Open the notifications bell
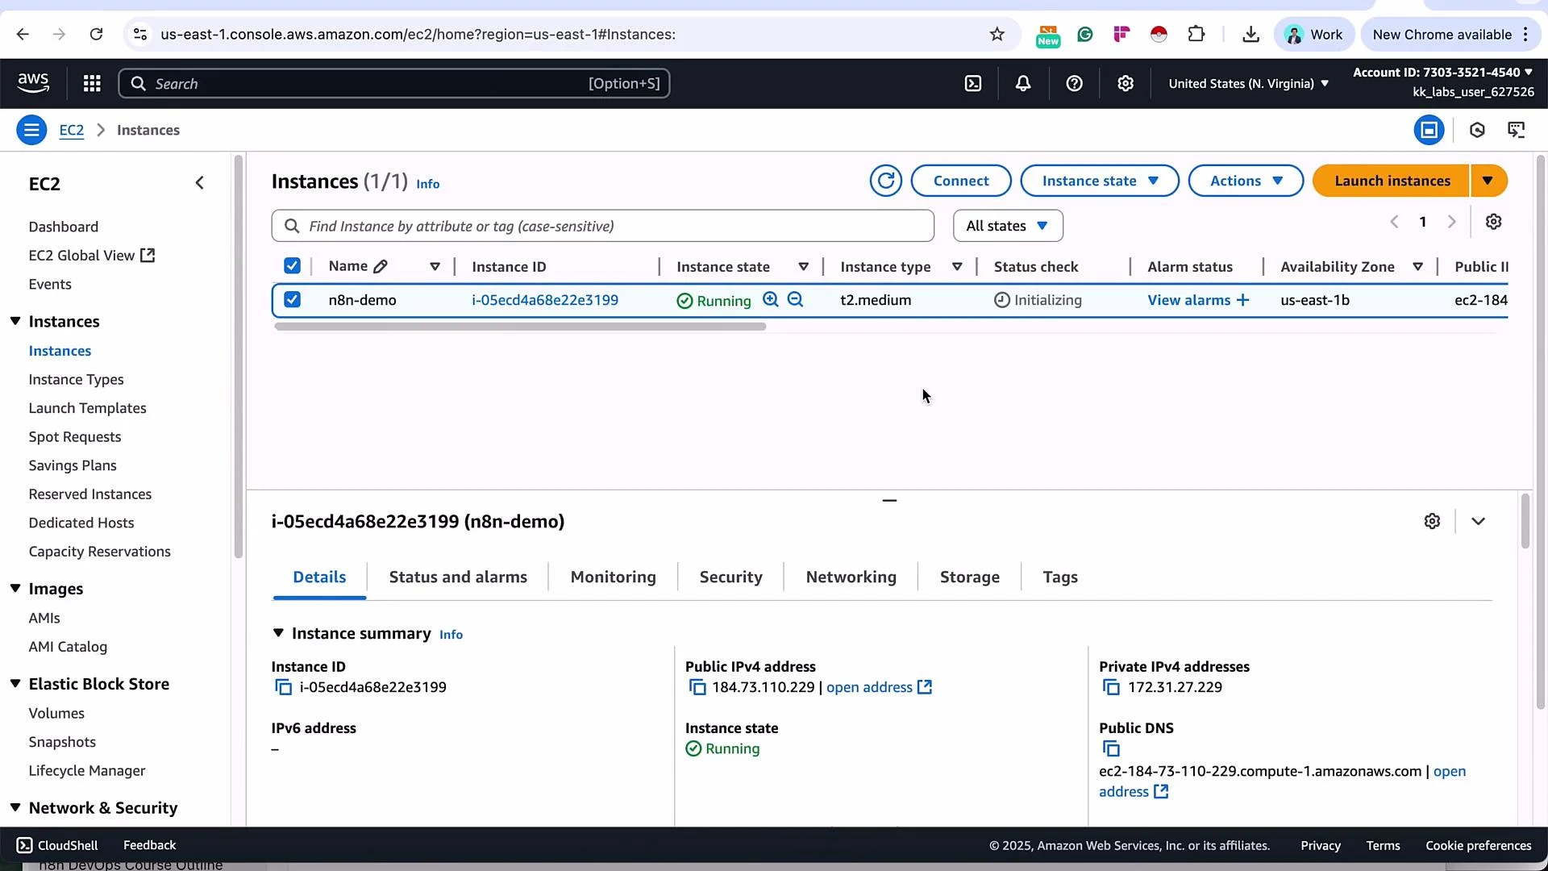This screenshot has width=1548, height=871. (1023, 83)
